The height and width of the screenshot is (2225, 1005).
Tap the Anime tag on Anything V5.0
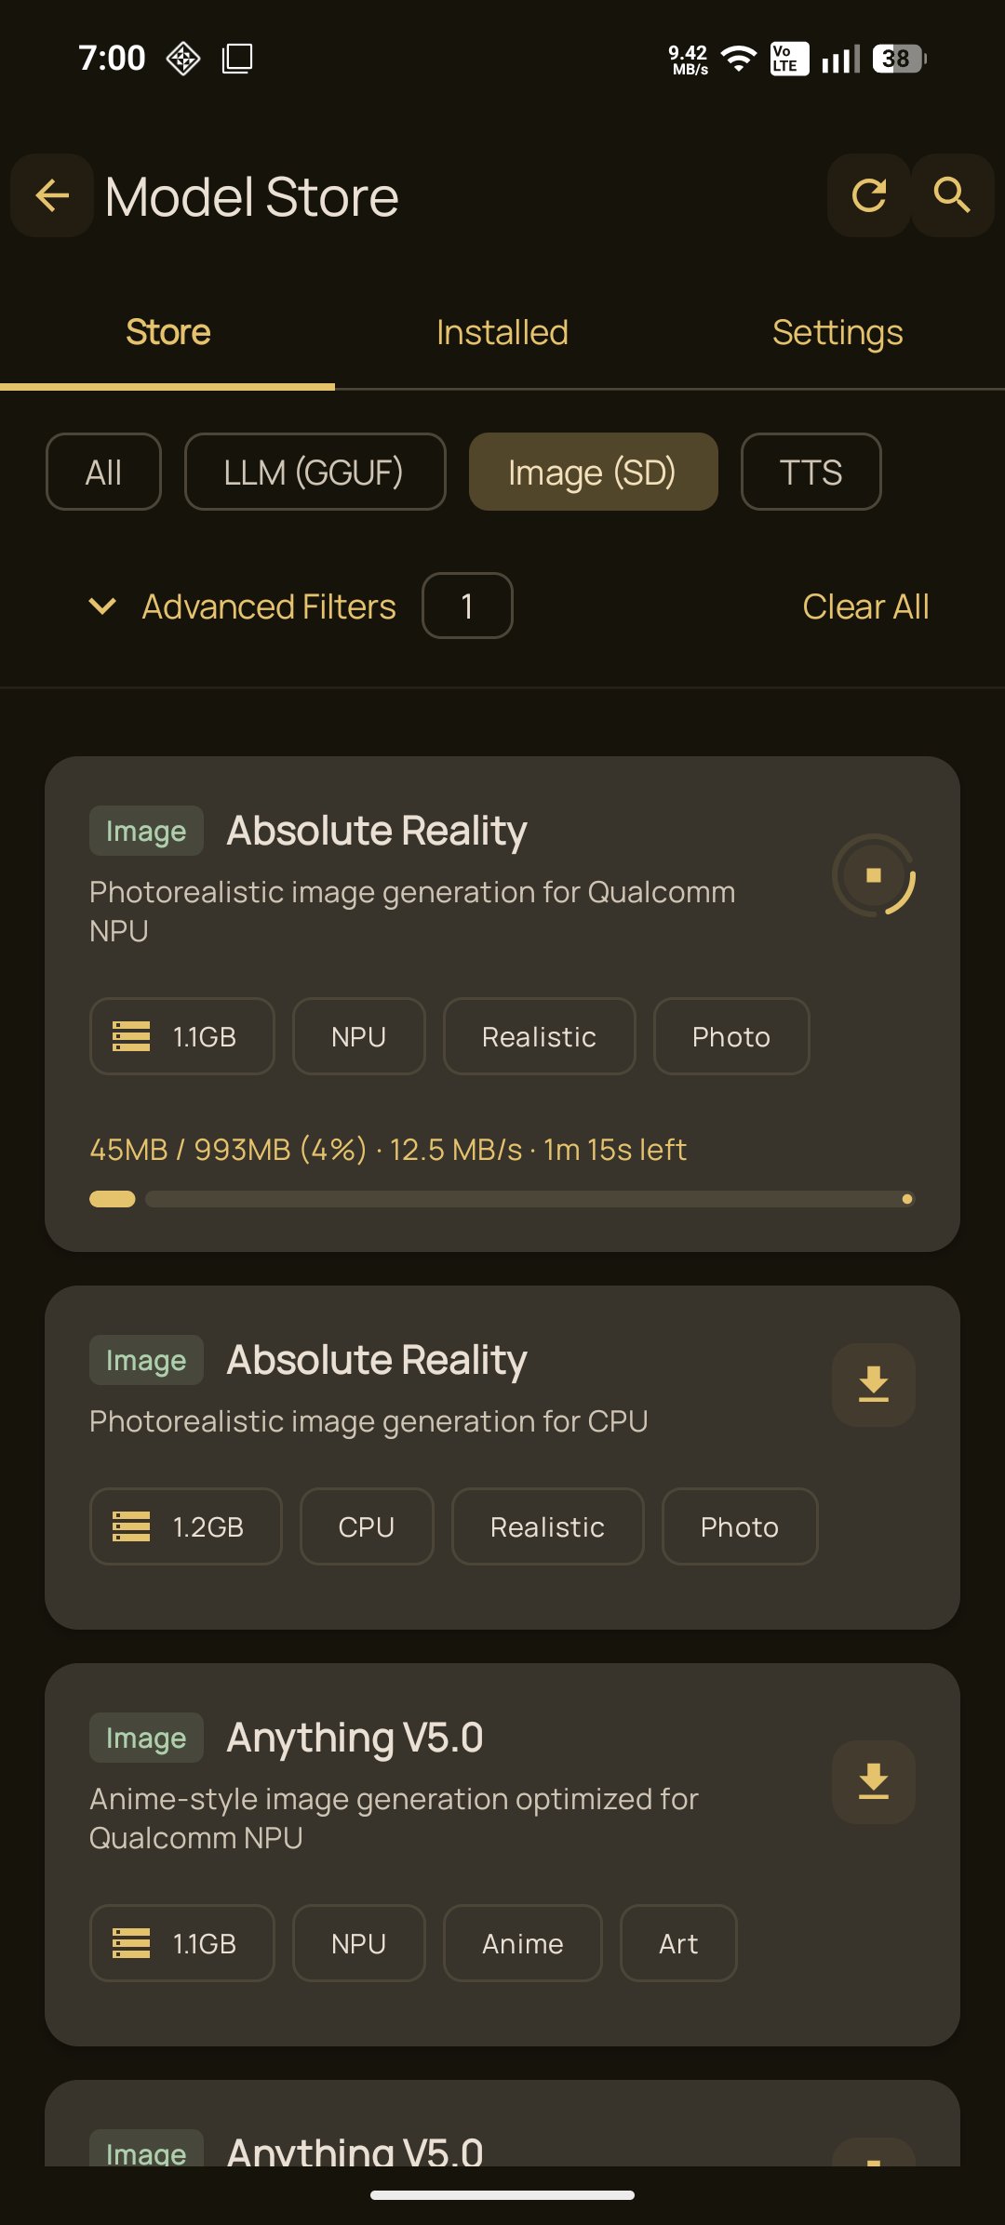(x=522, y=1943)
